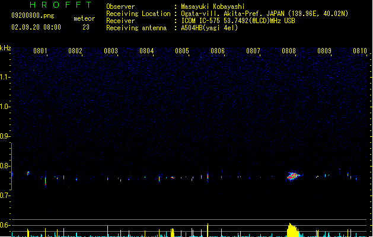Click the 0803 time marker

tap(111, 50)
